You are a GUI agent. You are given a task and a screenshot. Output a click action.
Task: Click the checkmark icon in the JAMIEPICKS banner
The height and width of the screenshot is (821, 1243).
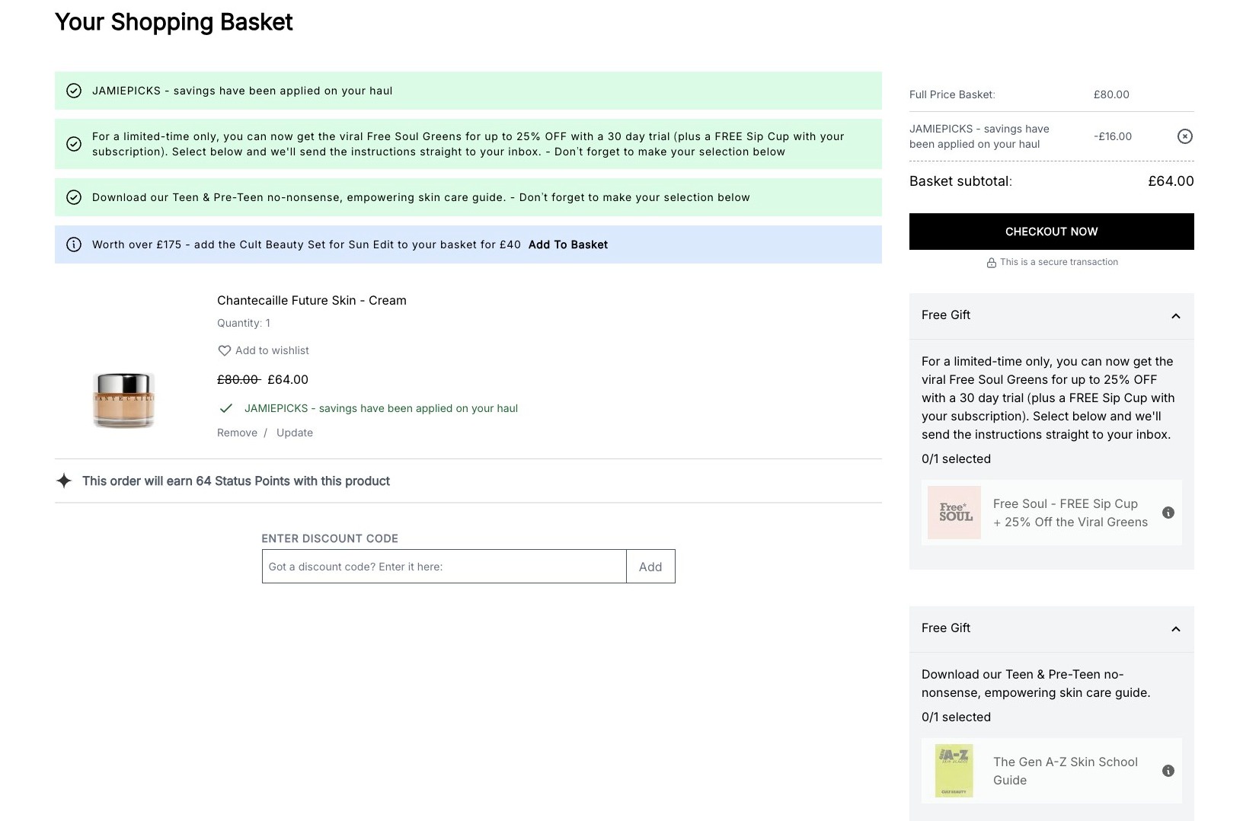(x=74, y=91)
